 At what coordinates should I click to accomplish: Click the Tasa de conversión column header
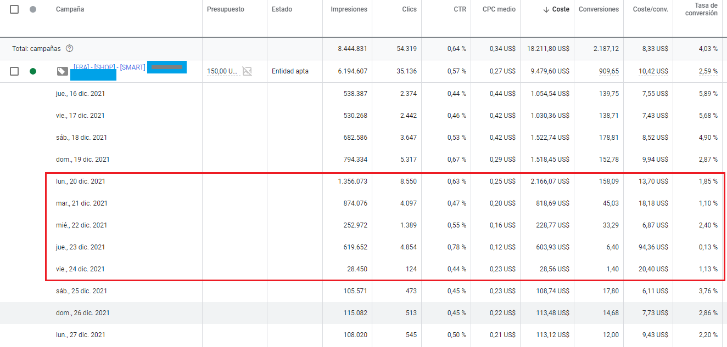point(701,9)
